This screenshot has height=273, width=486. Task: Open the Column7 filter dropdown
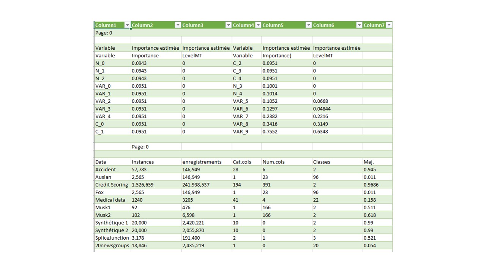coord(388,25)
